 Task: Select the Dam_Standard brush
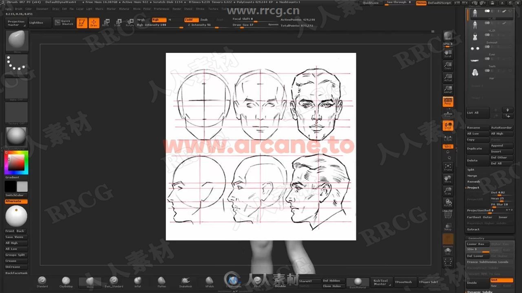coord(114,282)
